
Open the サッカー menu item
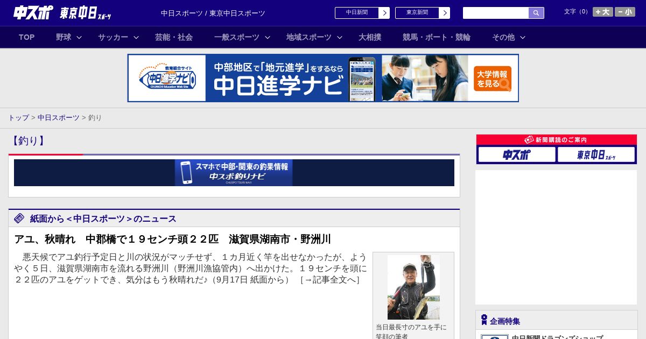click(x=113, y=37)
